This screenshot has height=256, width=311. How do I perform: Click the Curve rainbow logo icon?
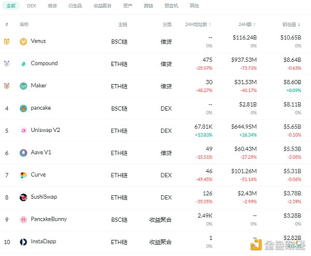tap(23, 175)
